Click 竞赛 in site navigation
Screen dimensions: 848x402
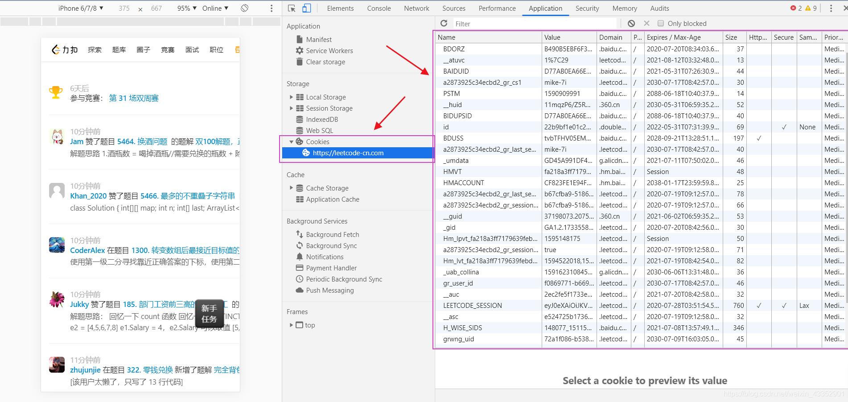pos(168,50)
